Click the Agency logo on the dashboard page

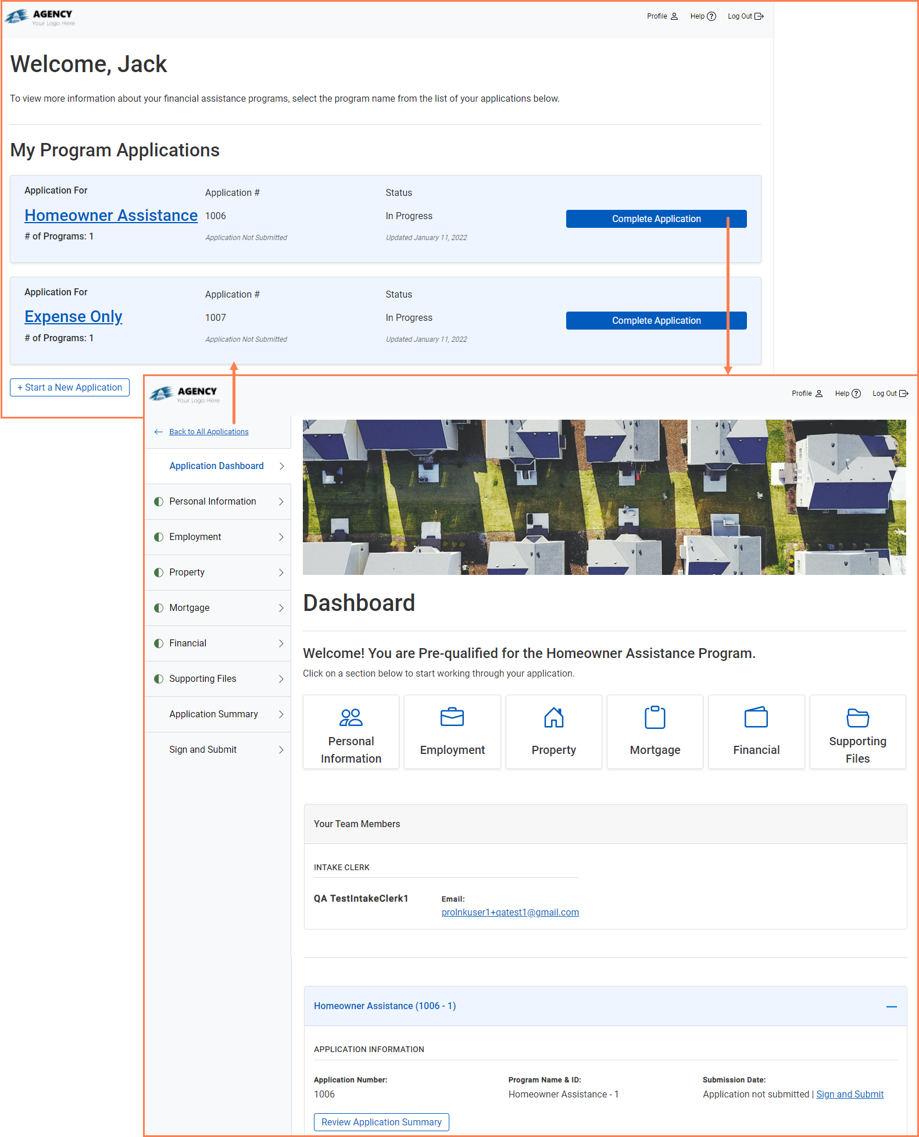point(185,395)
